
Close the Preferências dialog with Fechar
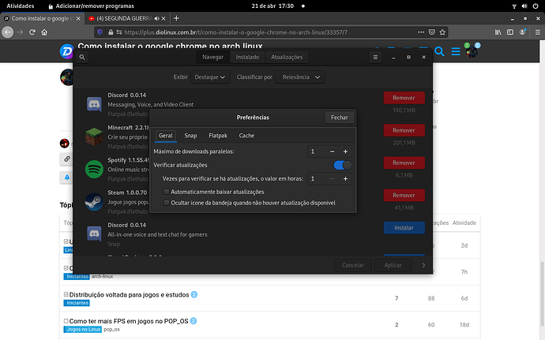[339, 118]
